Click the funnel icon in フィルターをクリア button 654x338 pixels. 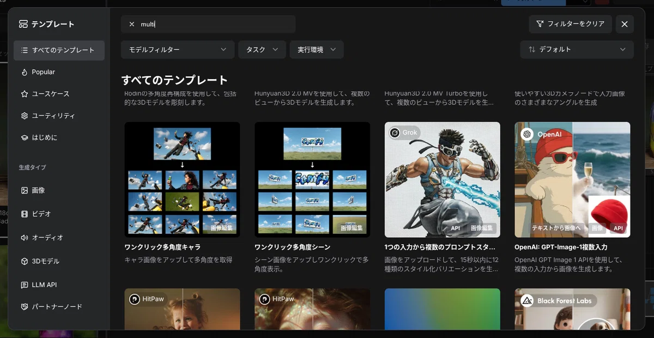click(x=540, y=24)
